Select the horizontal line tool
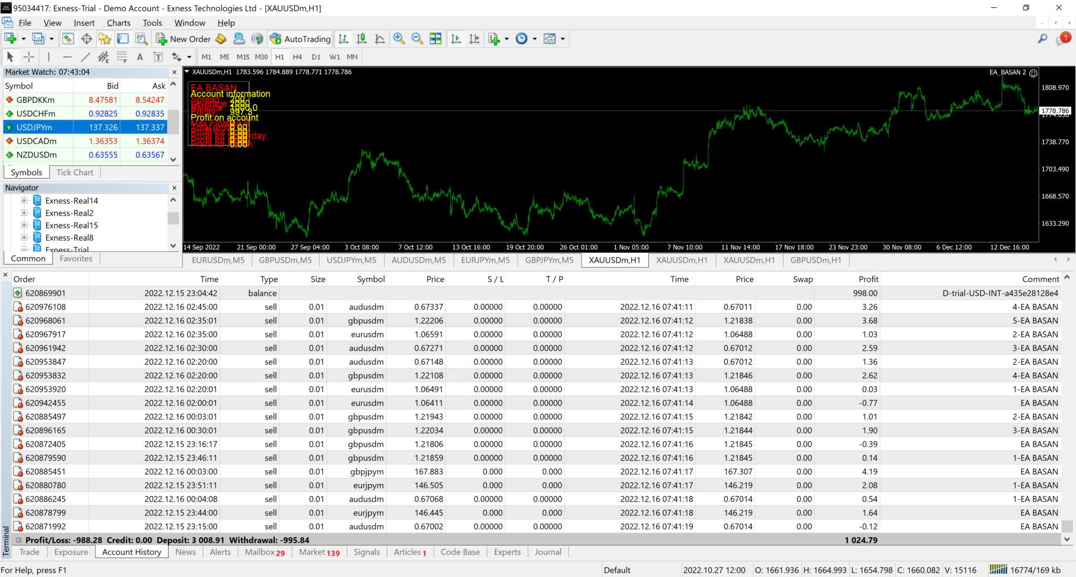Screen dimensions: 1076x577 click(67, 57)
